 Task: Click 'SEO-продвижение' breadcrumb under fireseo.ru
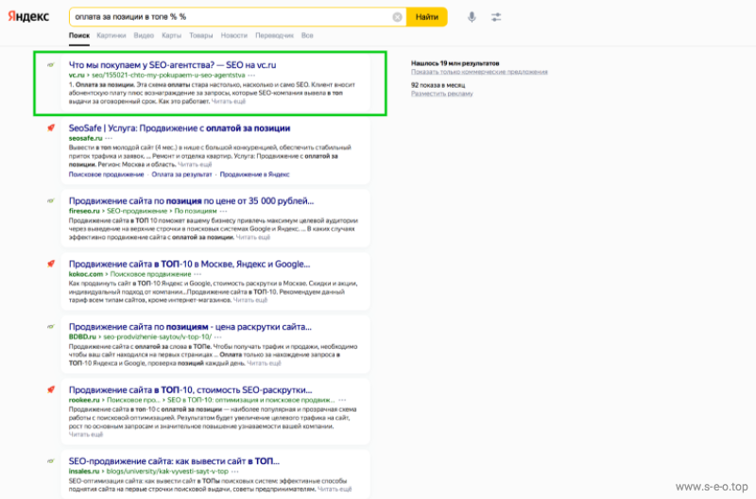pyautogui.click(x=137, y=211)
